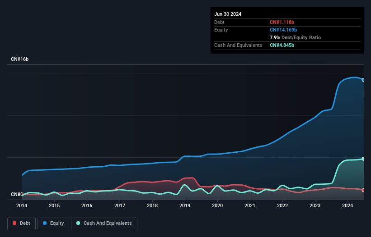
Task: Click the CN¥16b axis label
Action: click(19, 59)
